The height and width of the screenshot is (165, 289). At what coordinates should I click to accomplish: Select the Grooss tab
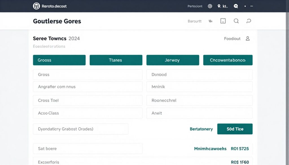click(x=59, y=60)
